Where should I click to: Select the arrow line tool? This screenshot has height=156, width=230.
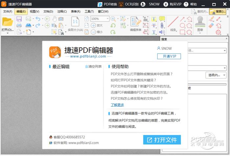[182, 19]
